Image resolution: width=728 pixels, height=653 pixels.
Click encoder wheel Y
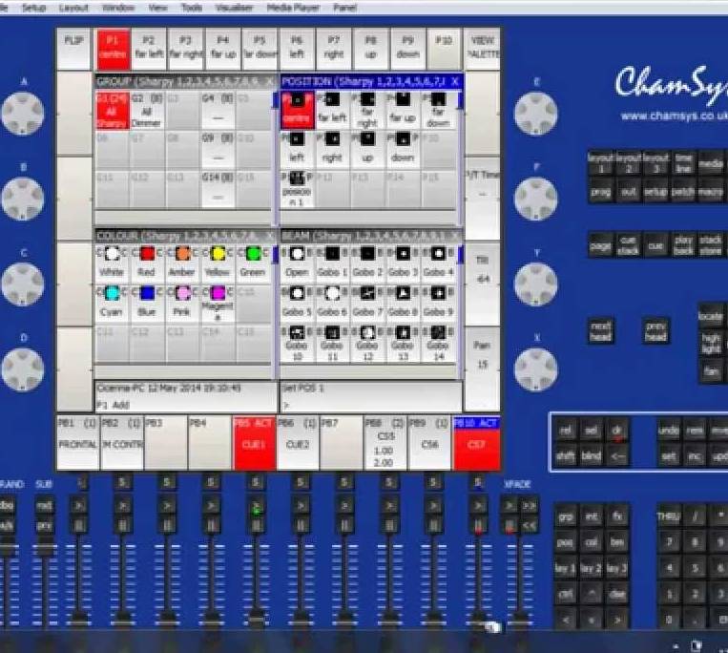[x=536, y=284]
